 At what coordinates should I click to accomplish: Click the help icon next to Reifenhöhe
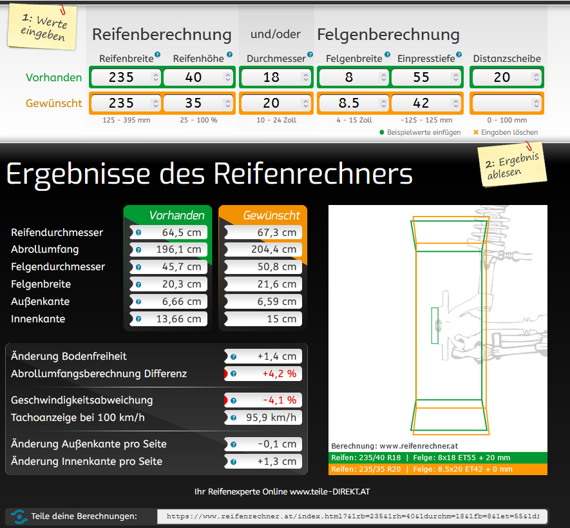229,55
